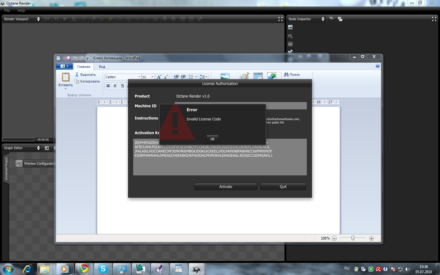Click the Activate button
Image resolution: width=440 pixels, height=275 pixels.
[x=226, y=187]
